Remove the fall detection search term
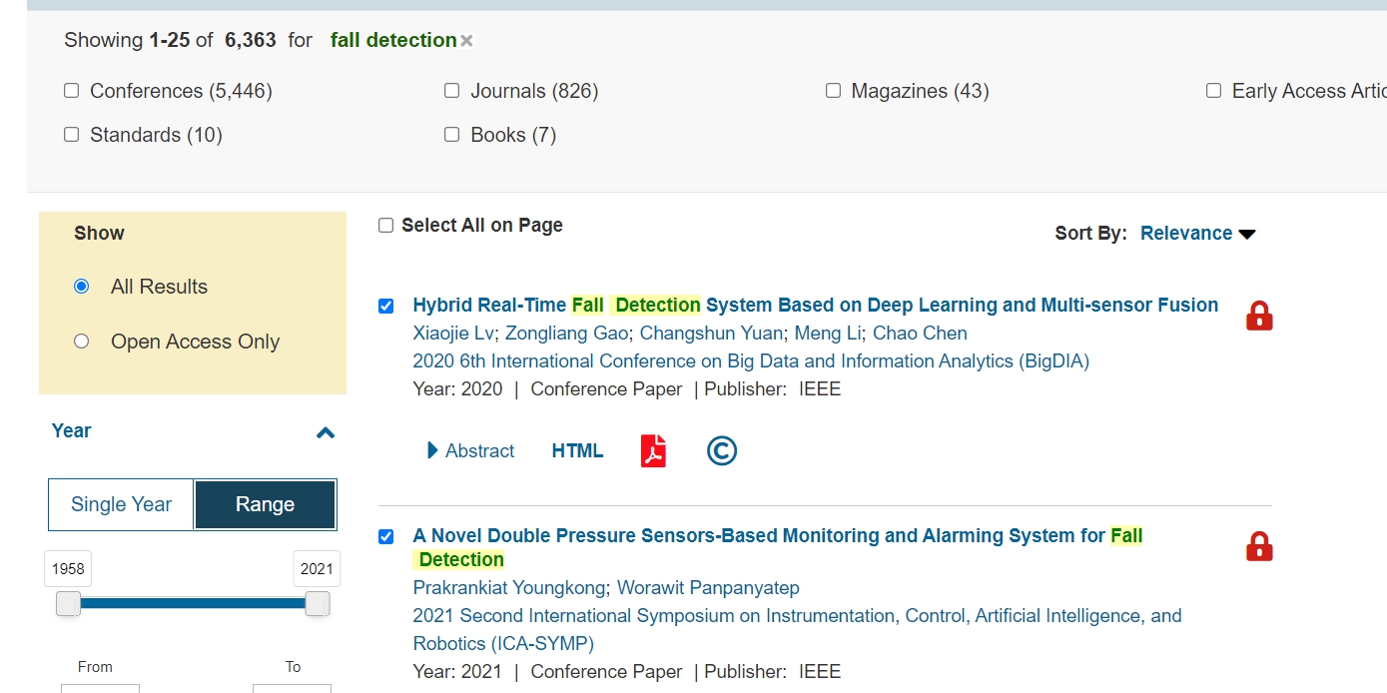Image resolution: width=1387 pixels, height=693 pixels. coord(466,41)
